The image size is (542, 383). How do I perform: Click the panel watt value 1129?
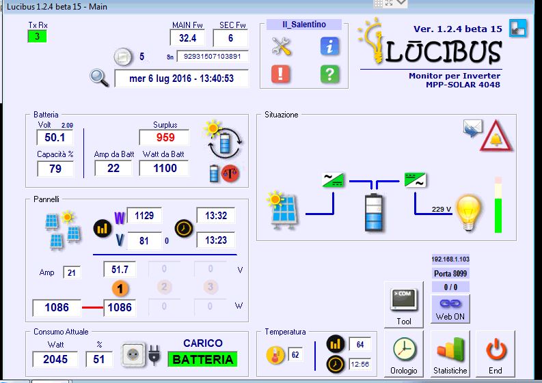(144, 216)
